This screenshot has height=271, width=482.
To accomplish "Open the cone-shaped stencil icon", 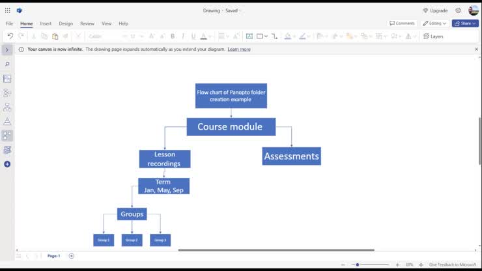I will click(x=7, y=121).
